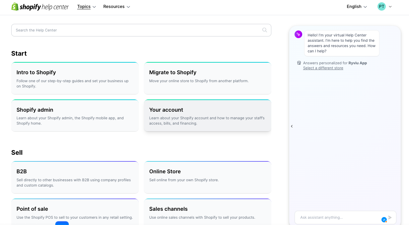Focus the Search the Help Center field
This screenshot has width=409, height=225.
coord(141,30)
